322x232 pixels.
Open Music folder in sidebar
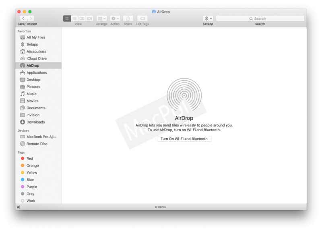(x=38, y=94)
